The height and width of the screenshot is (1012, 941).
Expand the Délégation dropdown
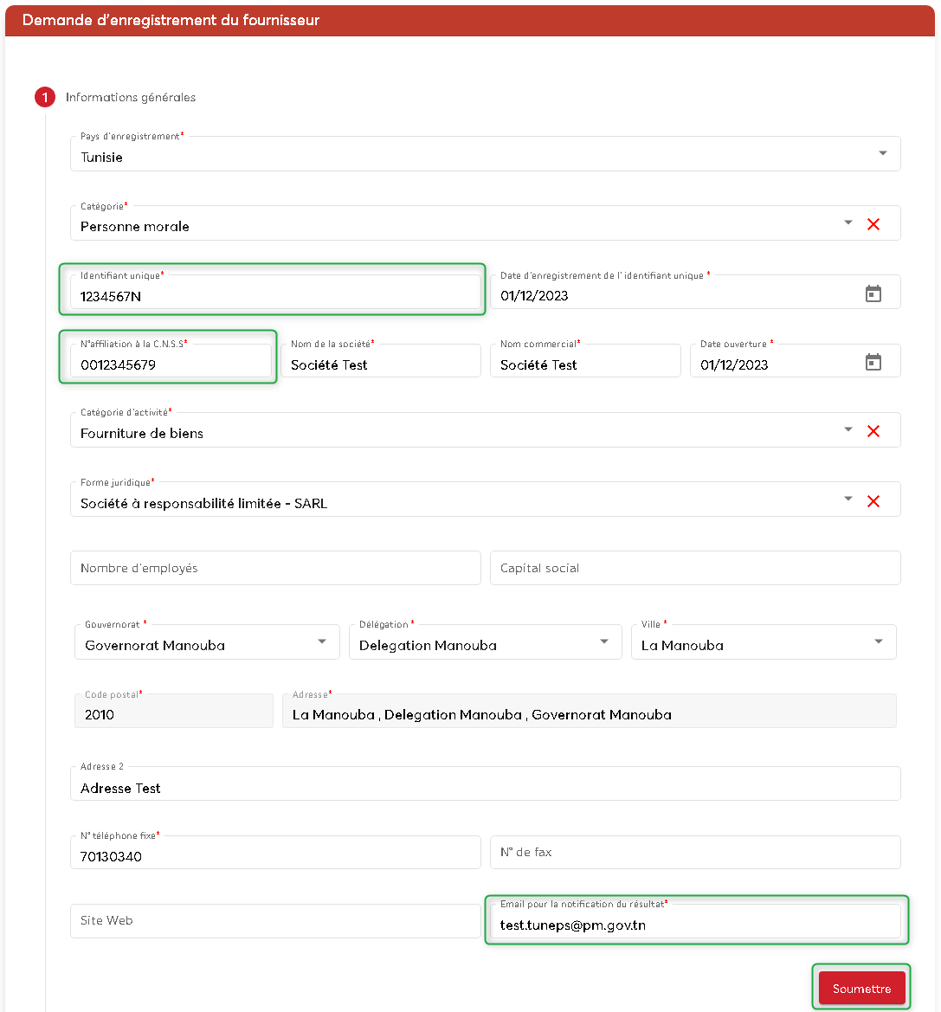pyautogui.click(x=604, y=642)
